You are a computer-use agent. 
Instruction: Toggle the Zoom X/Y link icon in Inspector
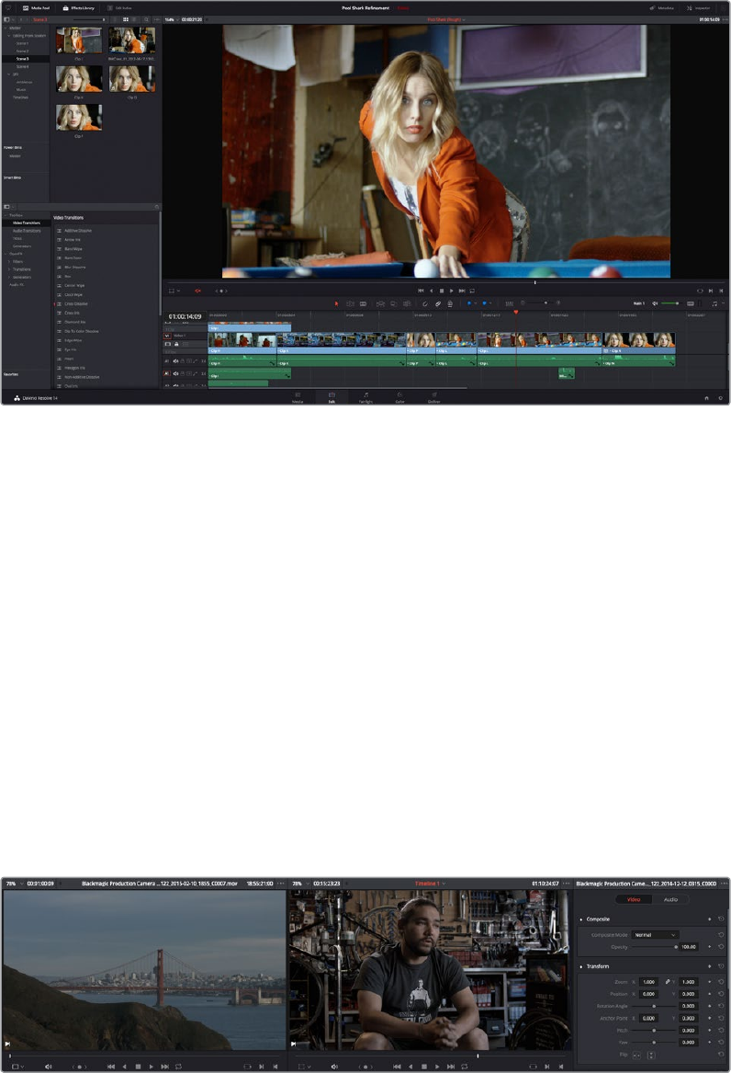668,982
